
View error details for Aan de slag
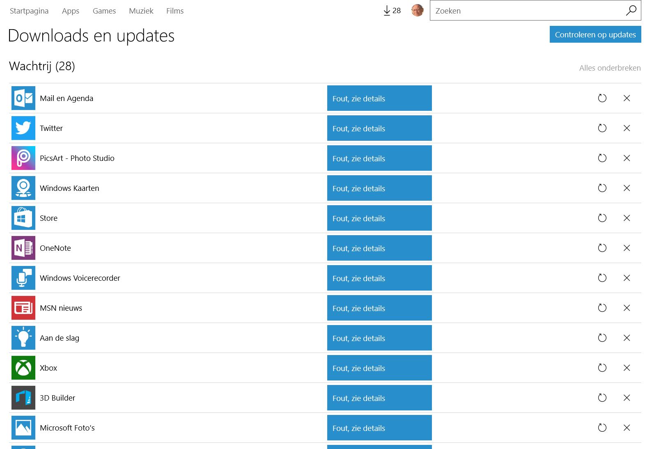click(379, 338)
